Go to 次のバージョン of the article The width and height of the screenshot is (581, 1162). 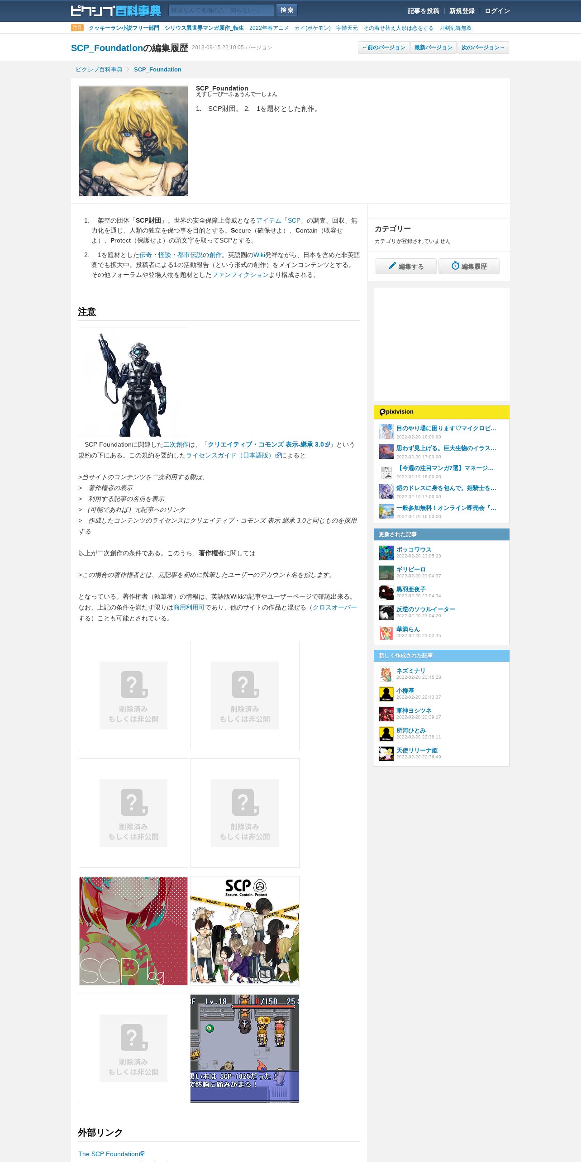click(483, 48)
